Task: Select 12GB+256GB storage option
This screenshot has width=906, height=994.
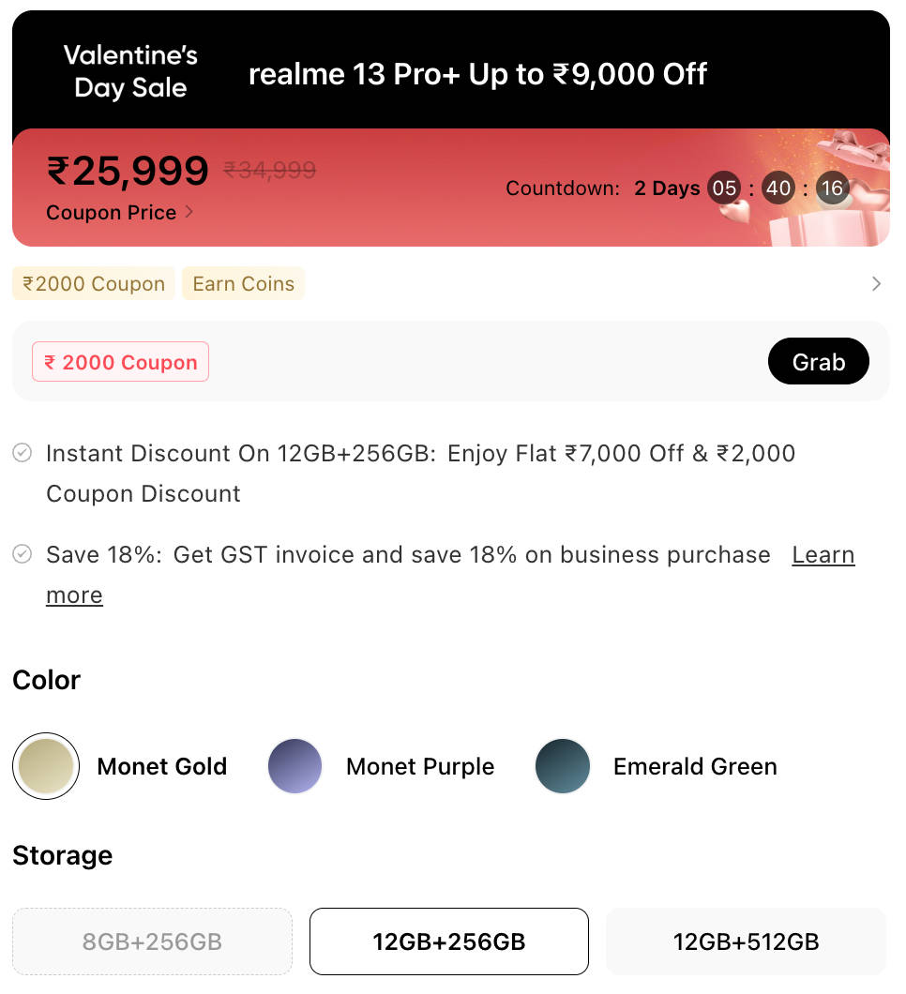Action: (449, 941)
